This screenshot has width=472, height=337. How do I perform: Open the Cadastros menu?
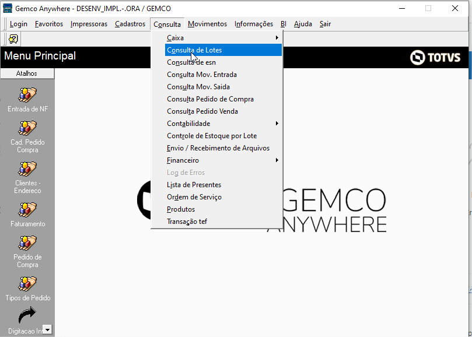pos(130,24)
